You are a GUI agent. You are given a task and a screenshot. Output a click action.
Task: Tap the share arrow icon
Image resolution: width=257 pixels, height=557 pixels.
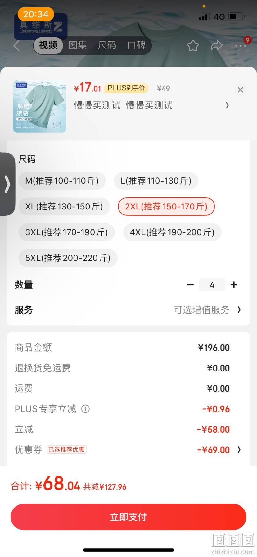click(x=216, y=46)
